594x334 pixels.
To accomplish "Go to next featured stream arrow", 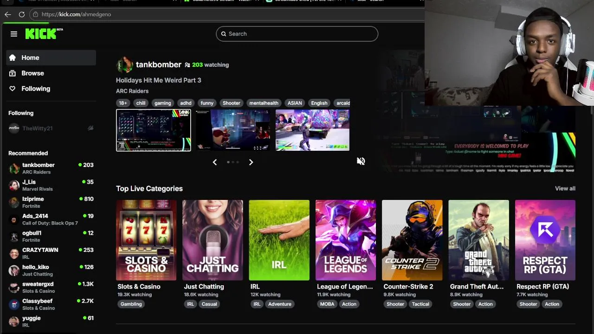I will (251, 162).
